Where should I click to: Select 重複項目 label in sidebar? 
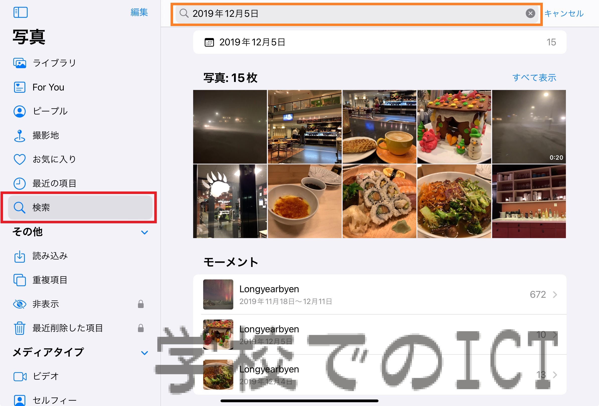50,280
